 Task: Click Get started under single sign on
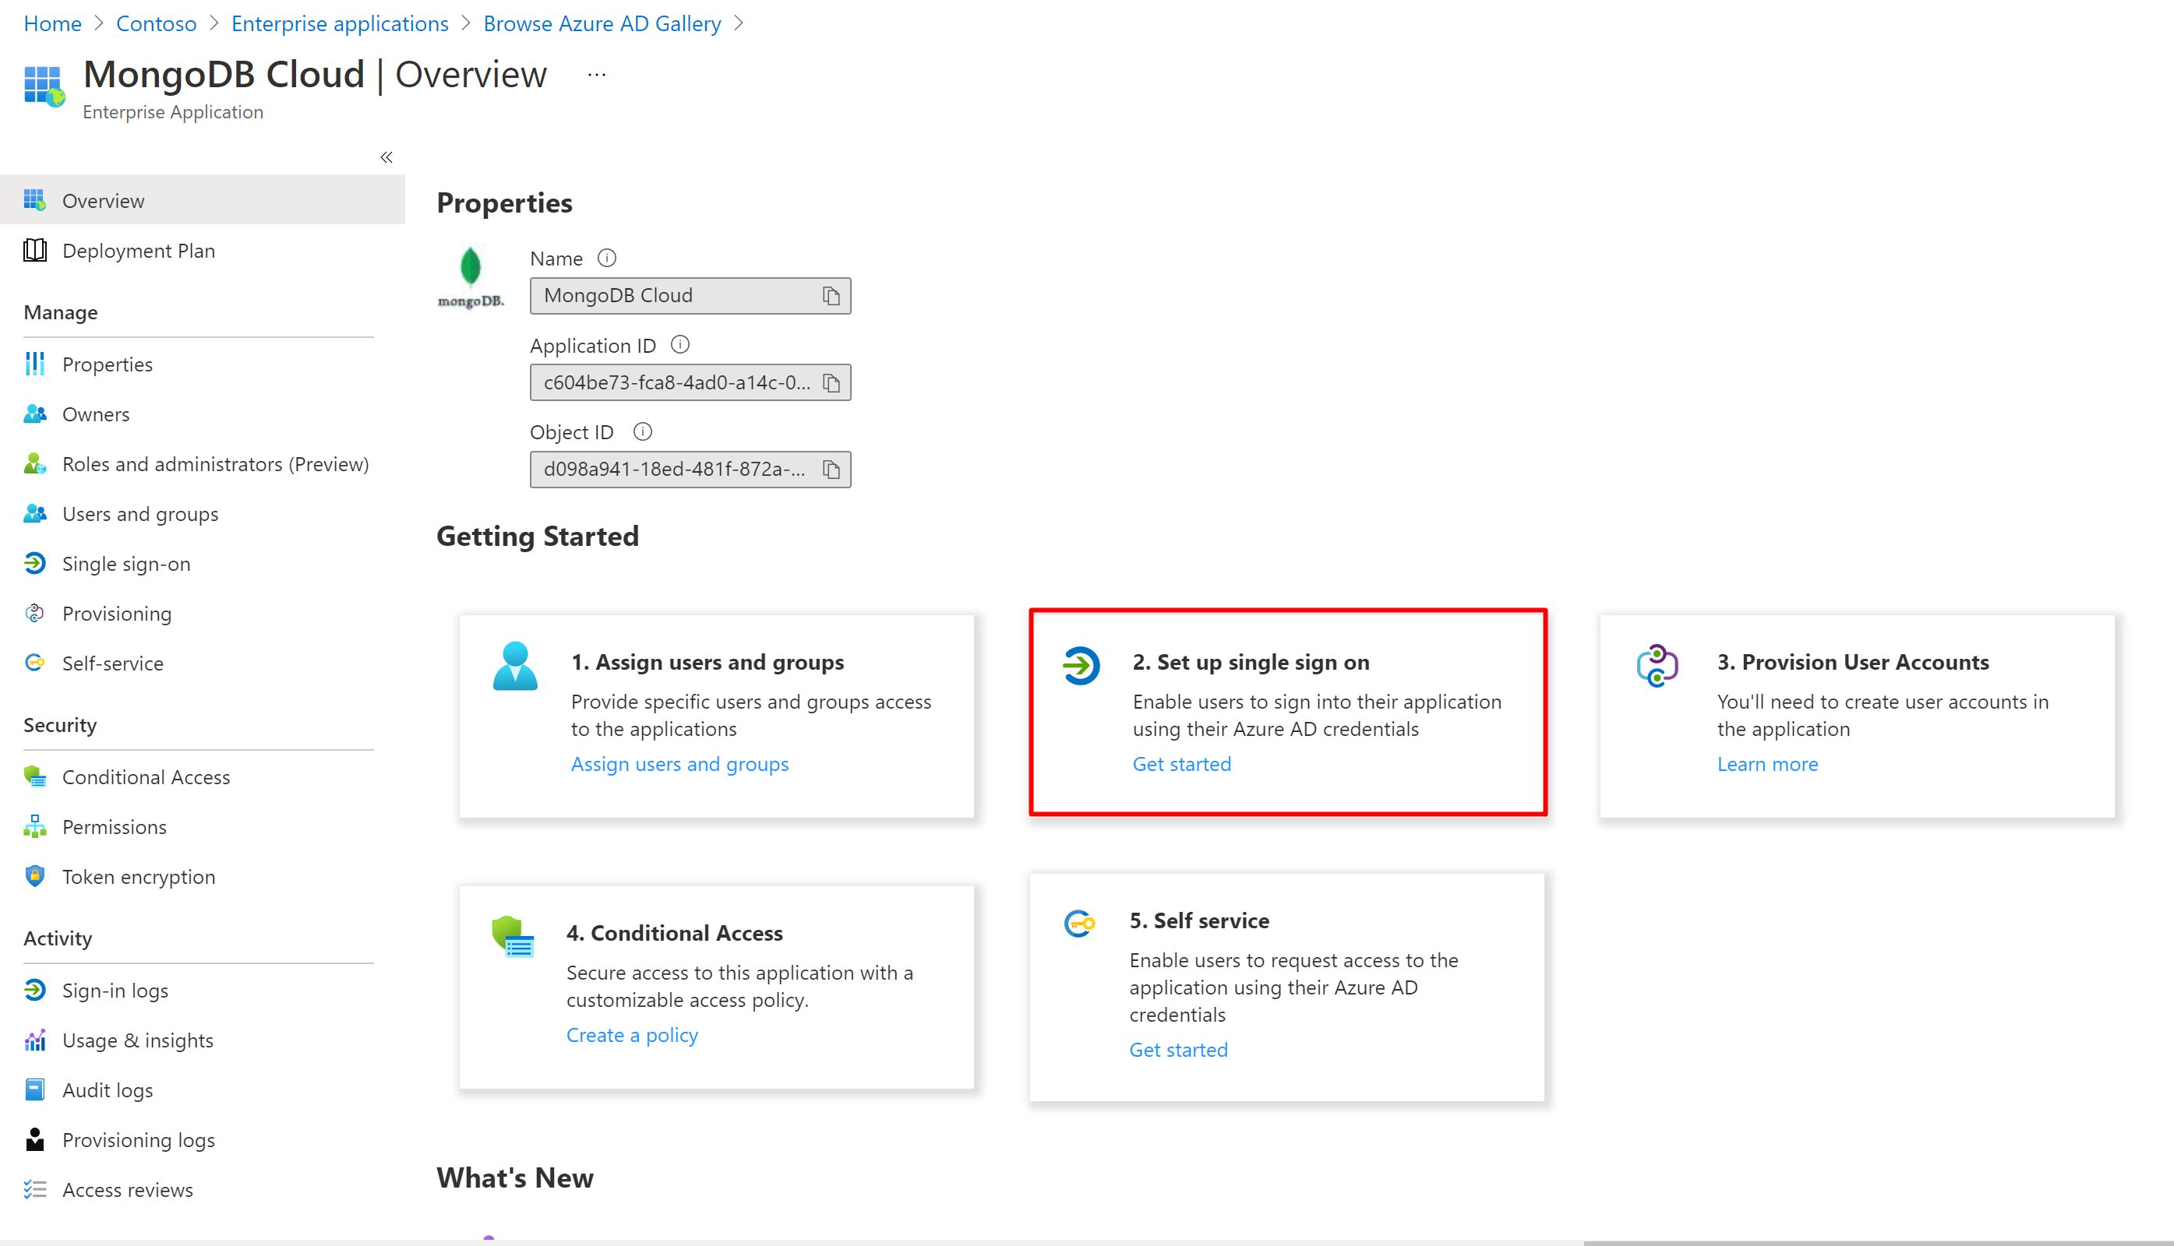point(1181,763)
